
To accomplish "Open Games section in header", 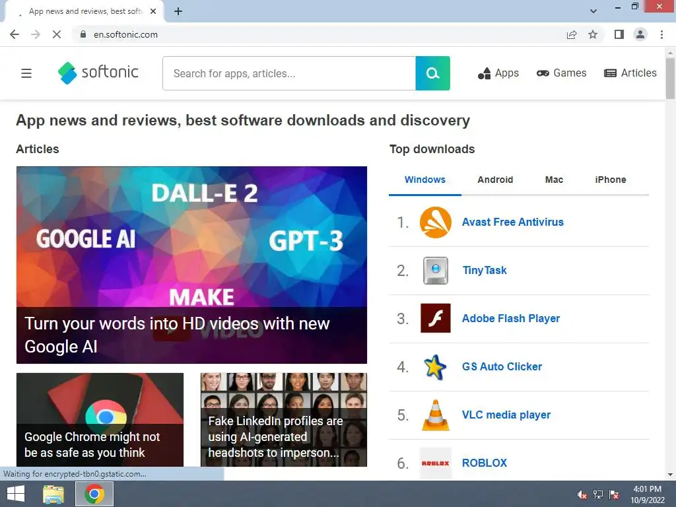I will coord(561,73).
